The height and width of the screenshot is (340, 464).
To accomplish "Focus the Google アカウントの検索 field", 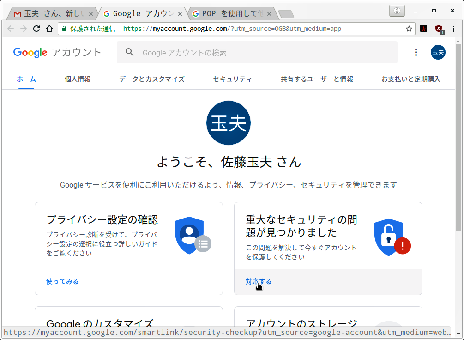I will (257, 52).
